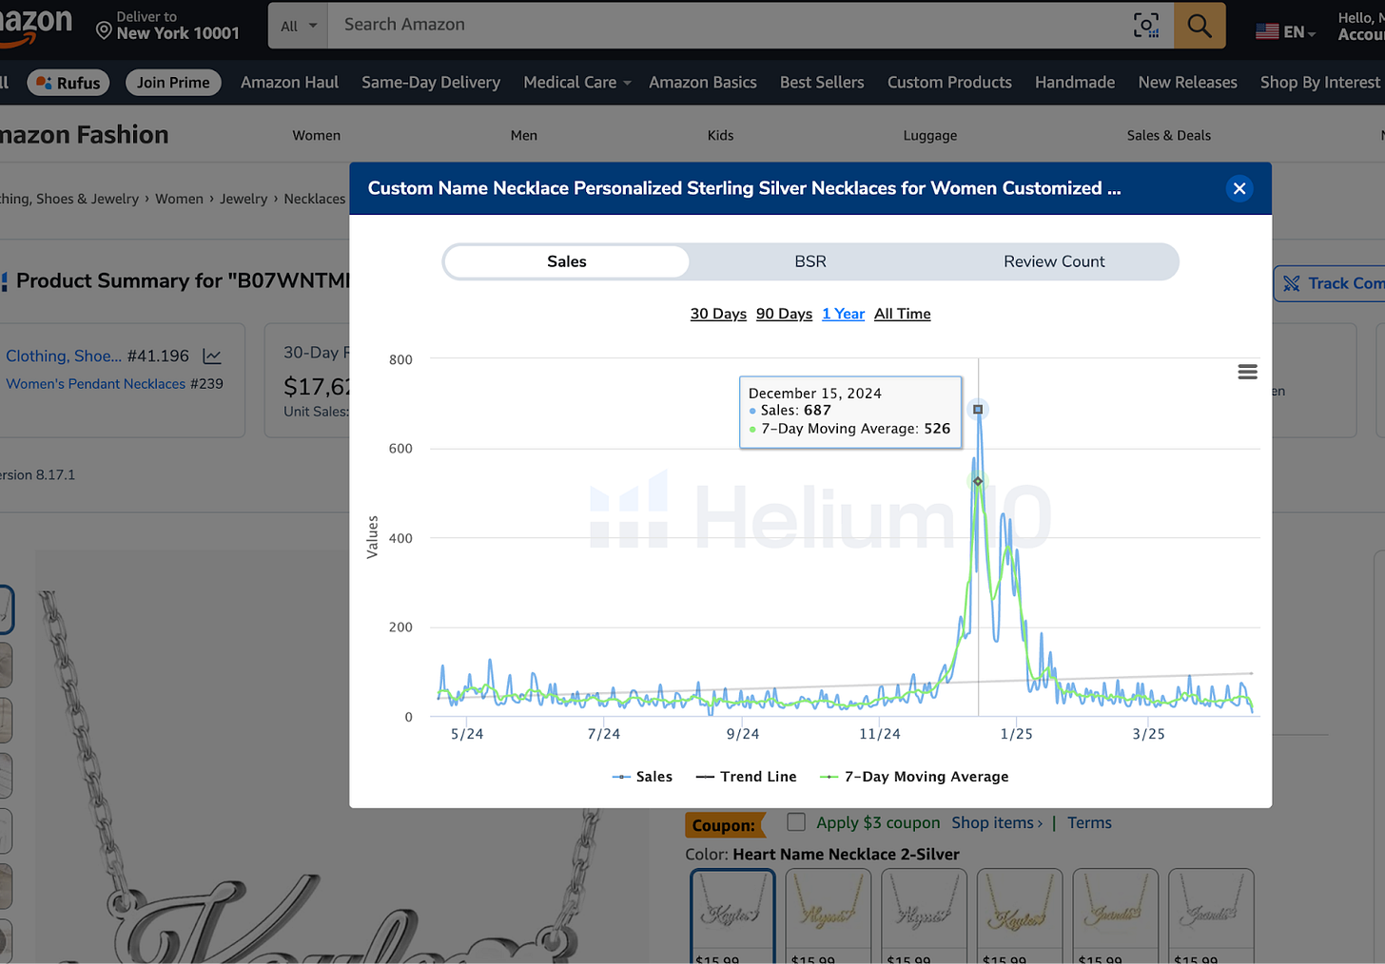The height and width of the screenshot is (964, 1385).
Task: Open the chart hamburger context menu
Action: pyautogui.click(x=1247, y=372)
